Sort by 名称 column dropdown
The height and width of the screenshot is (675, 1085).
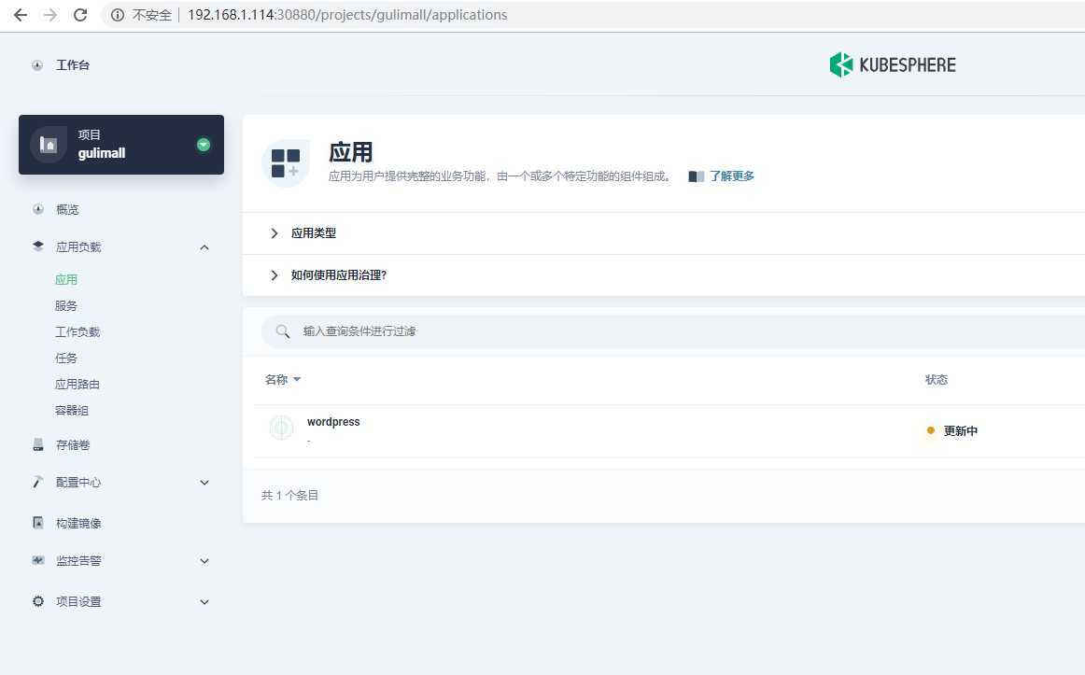pyautogui.click(x=282, y=379)
